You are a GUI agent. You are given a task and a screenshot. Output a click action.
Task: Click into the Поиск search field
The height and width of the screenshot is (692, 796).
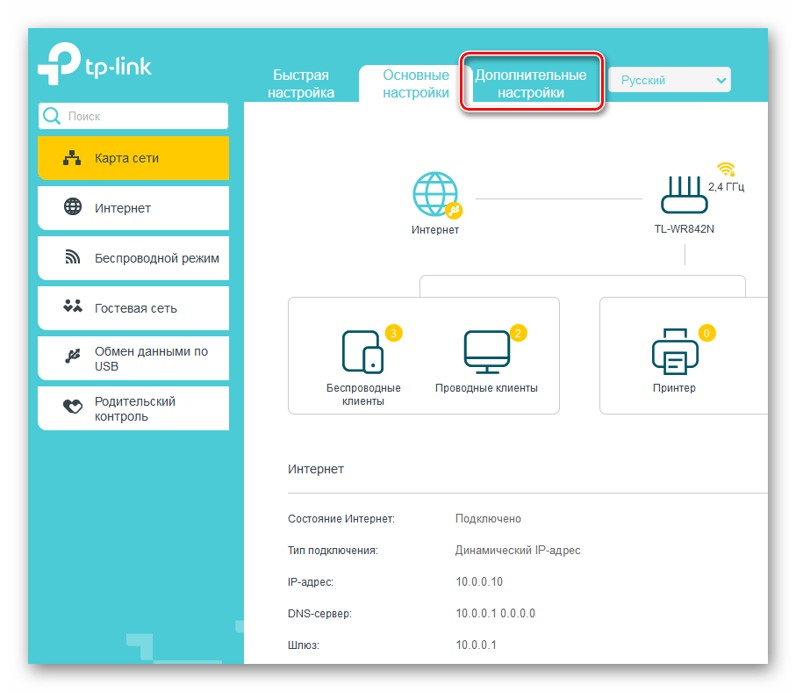[x=140, y=116]
